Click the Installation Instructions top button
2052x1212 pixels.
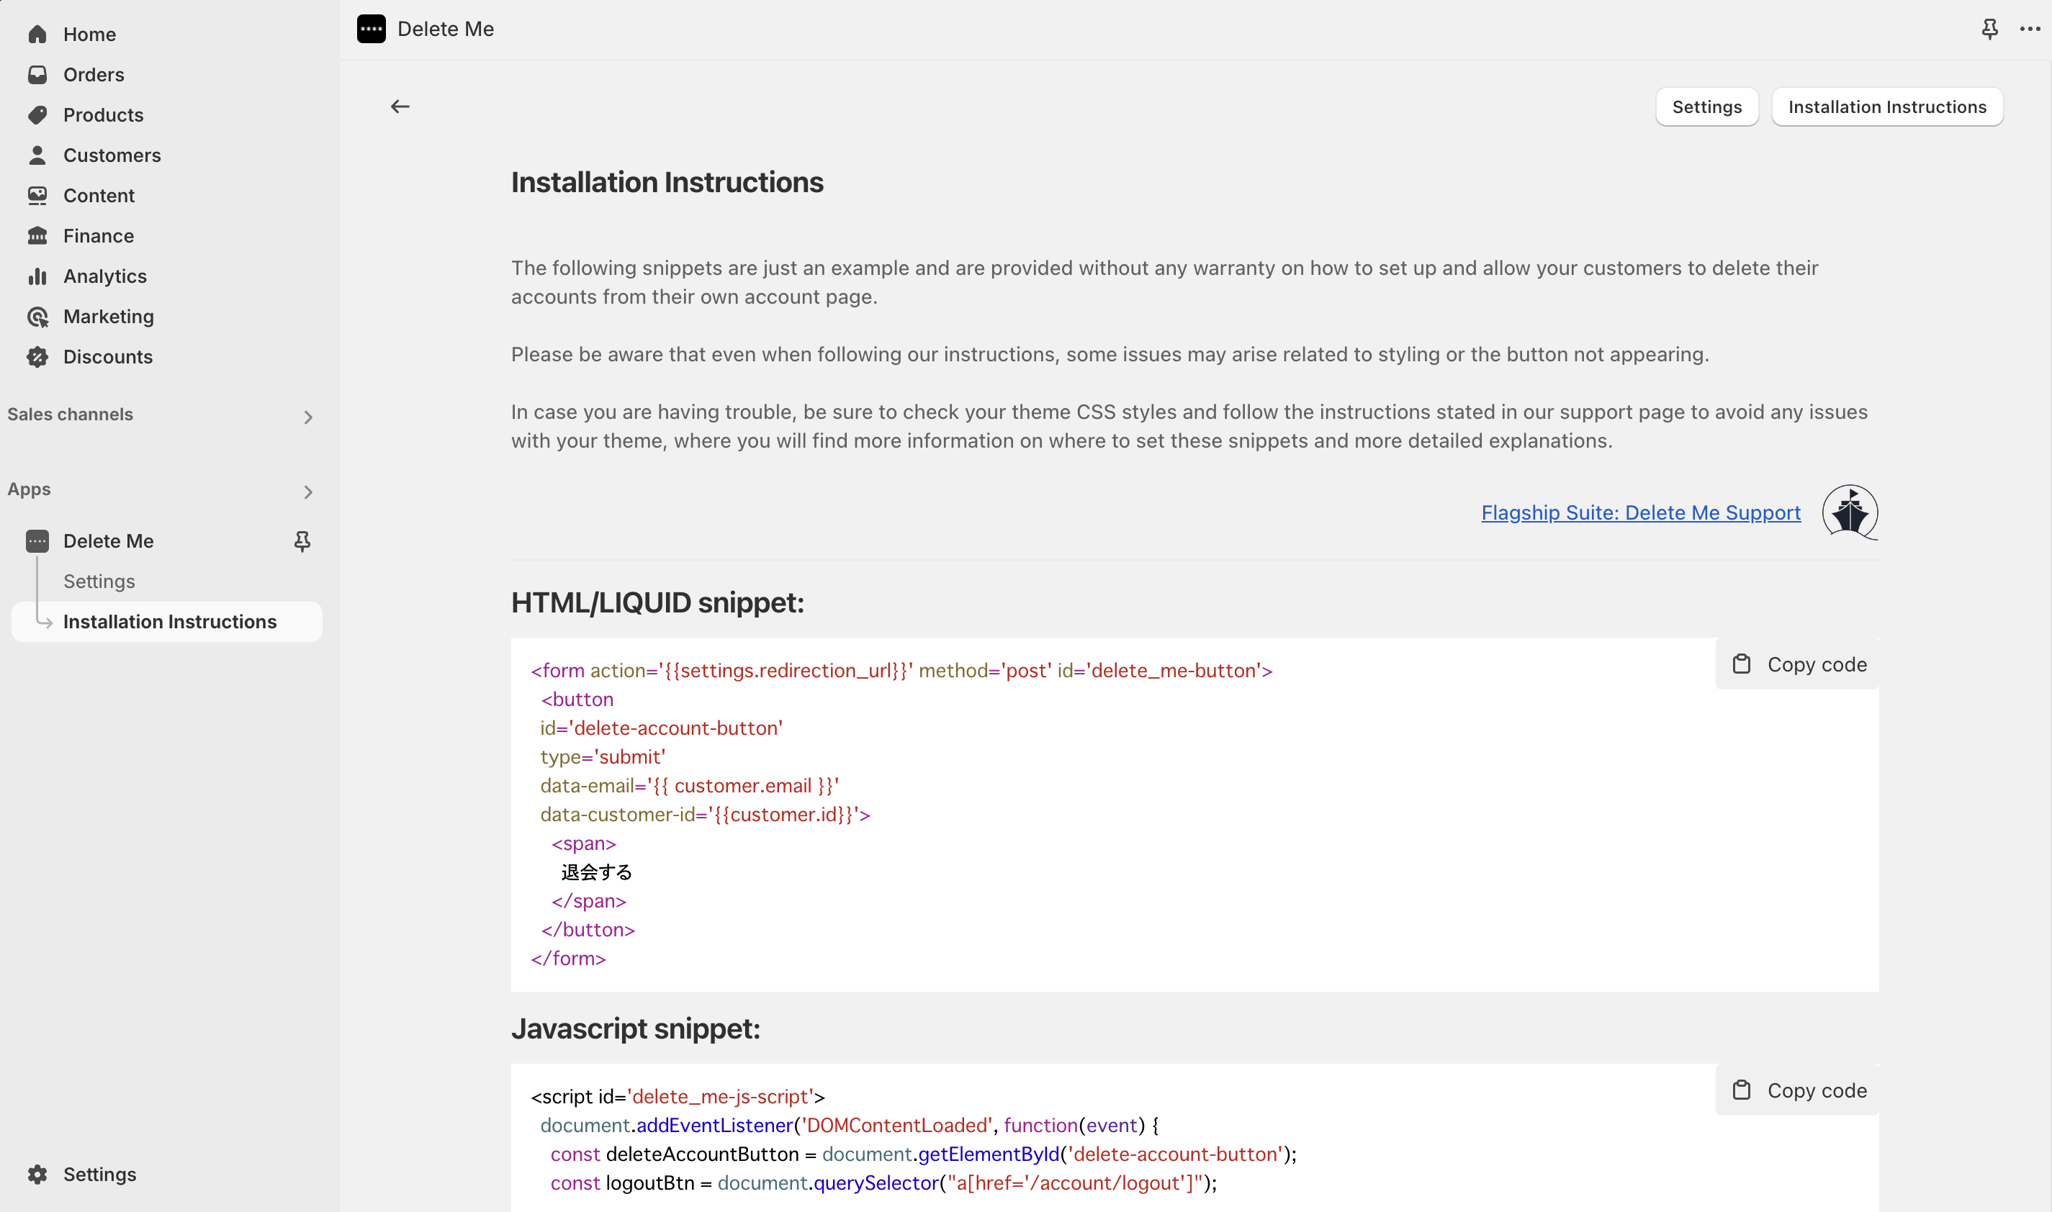tap(1888, 107)
